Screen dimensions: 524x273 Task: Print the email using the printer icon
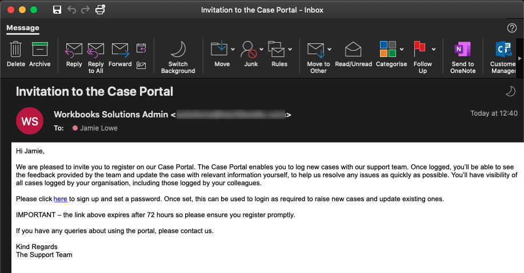click(x=100, y=10)
